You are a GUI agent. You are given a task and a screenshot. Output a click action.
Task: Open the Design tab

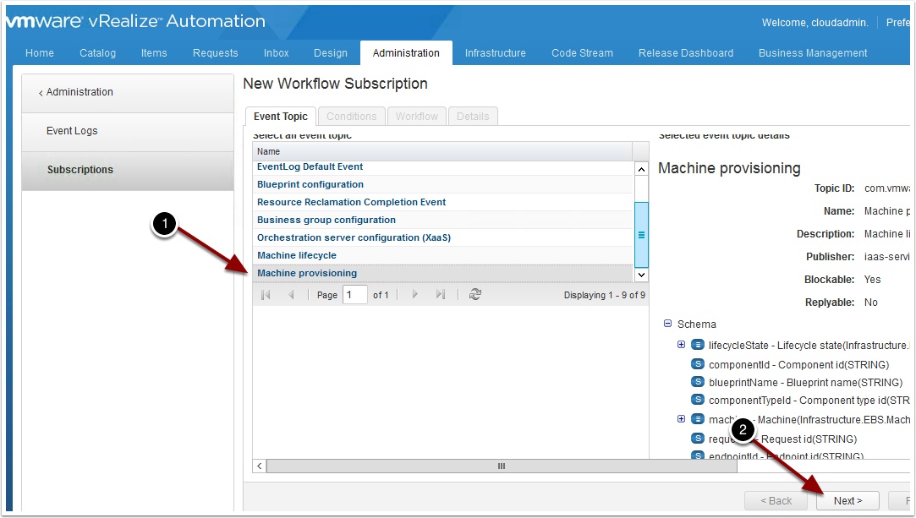pos(331,53)
